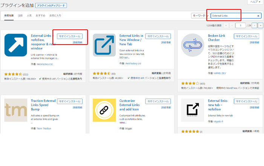Screen dimensions: 264x166
Task: Open Vagelis R author link
Action: [218, 121]
